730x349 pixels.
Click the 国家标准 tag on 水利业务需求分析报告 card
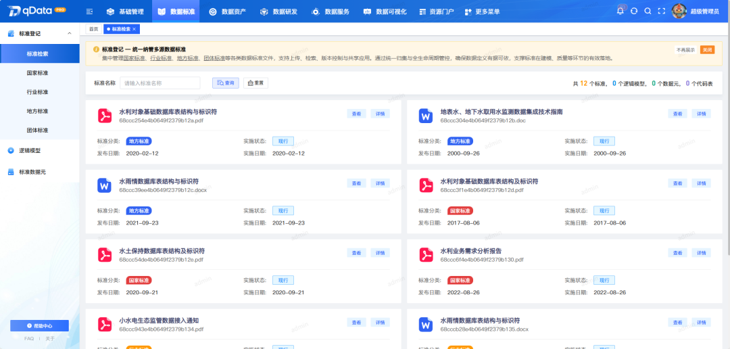tap(460, 281)
